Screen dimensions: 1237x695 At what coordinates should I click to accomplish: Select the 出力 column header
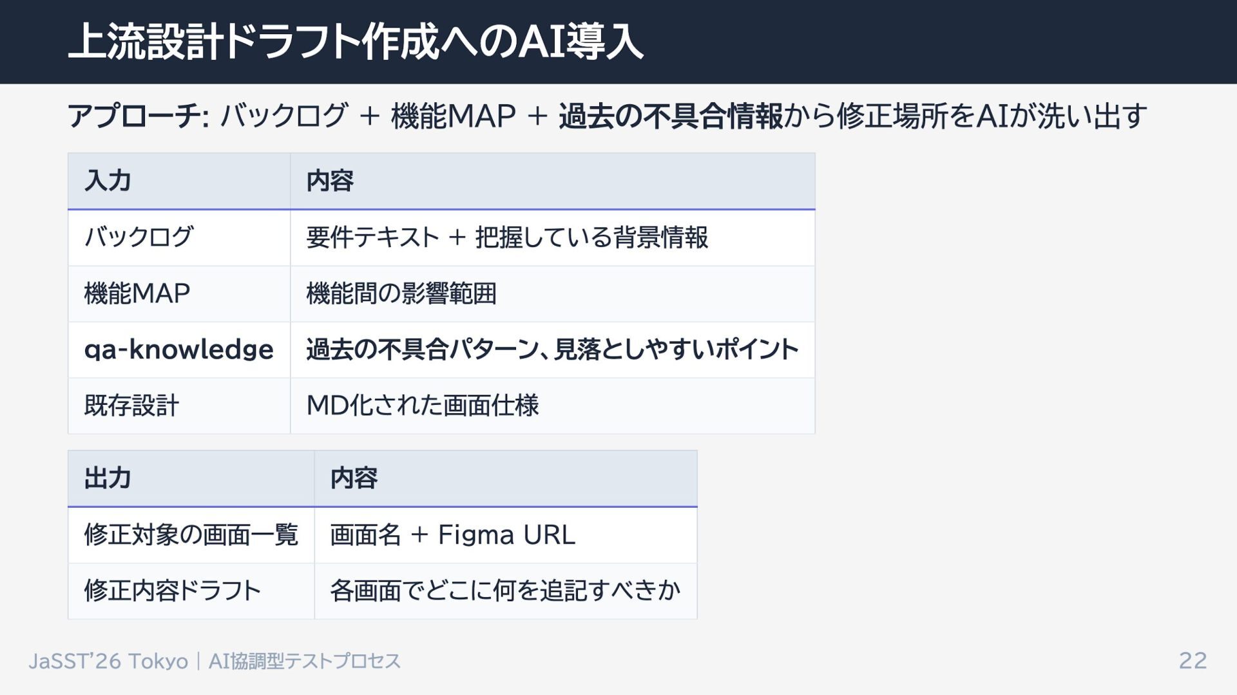tap(108, 479)
